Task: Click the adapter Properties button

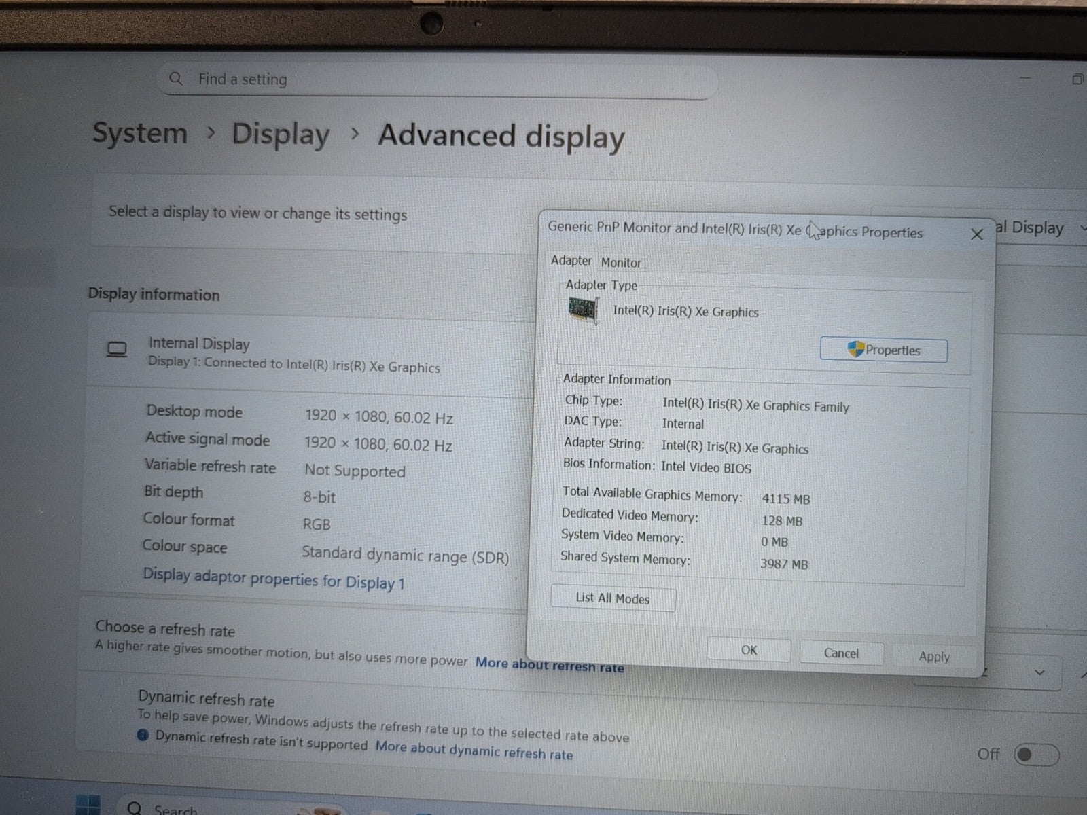Action: (883, 350)
